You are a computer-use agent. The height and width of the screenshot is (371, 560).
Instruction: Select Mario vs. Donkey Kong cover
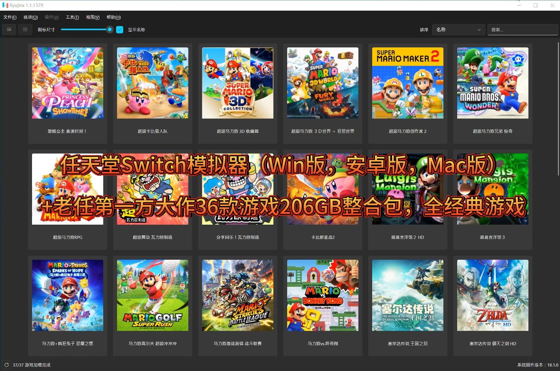323,295
